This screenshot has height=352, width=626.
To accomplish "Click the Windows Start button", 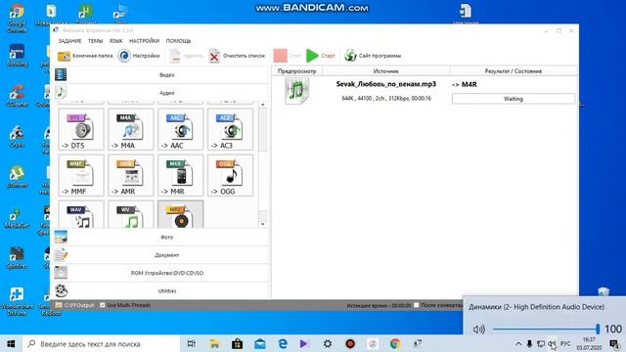I will pyautogui.click(x=11, y=343).
